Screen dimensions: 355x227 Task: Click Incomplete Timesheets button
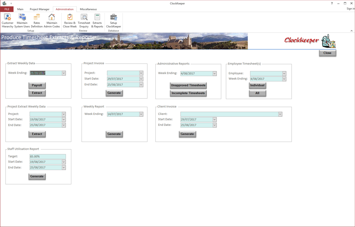click(x=188, y=93)
